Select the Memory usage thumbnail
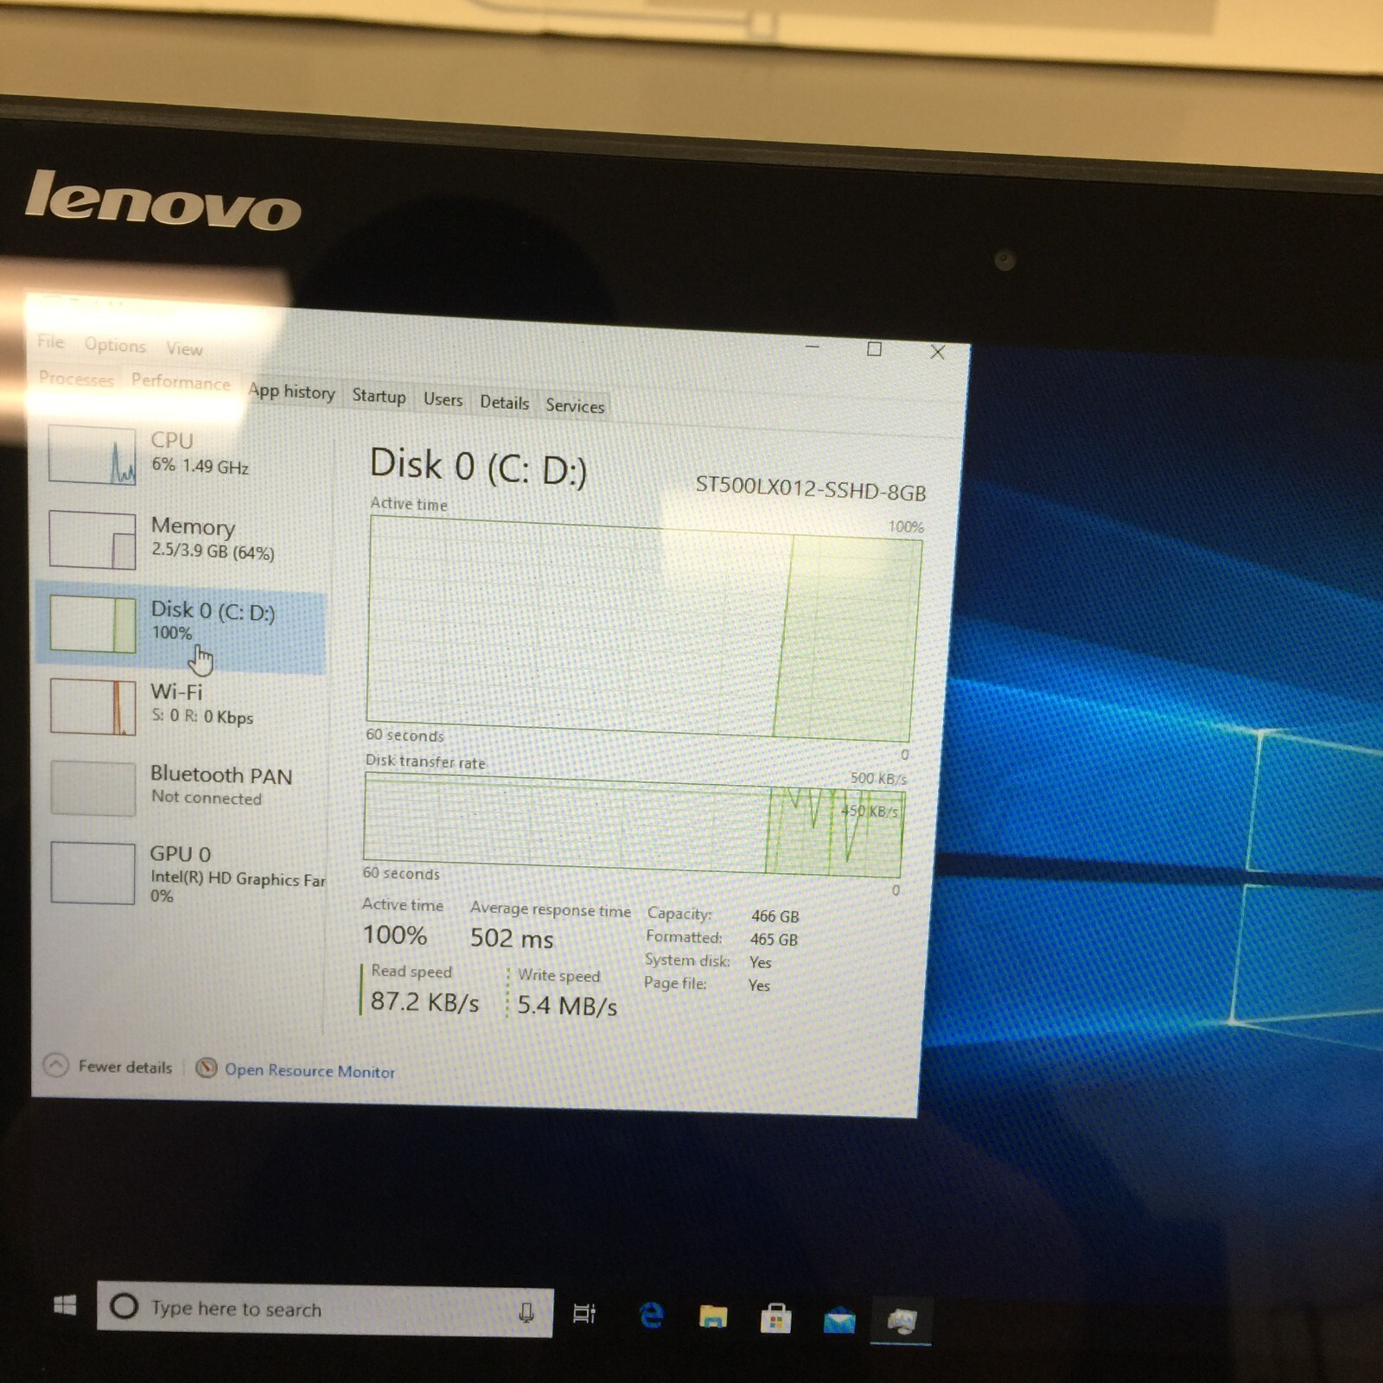 pos(92,540)
